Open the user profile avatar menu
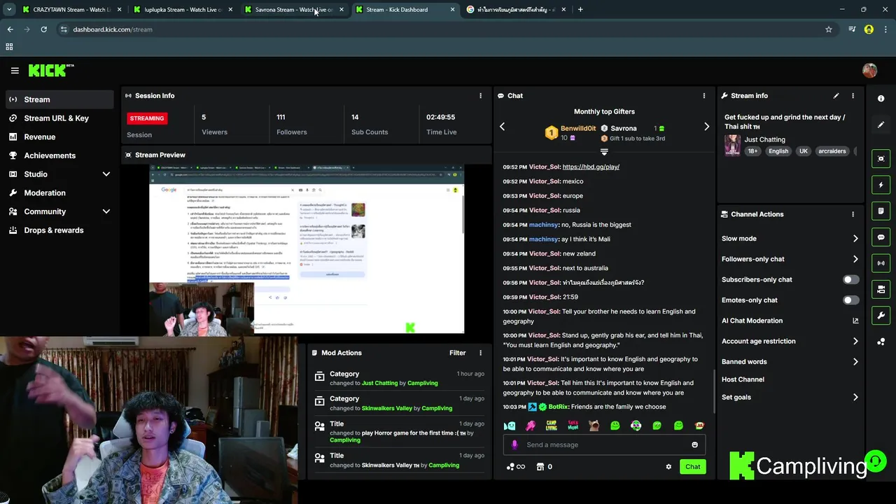 tap(869, 70)
